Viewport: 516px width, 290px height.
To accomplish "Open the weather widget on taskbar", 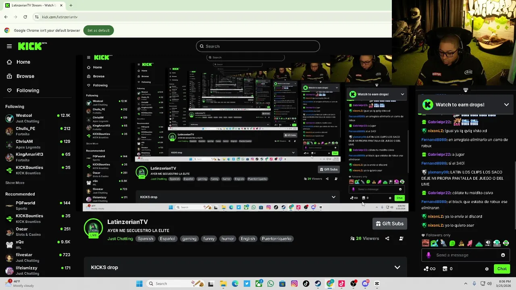I will point(19,284).
